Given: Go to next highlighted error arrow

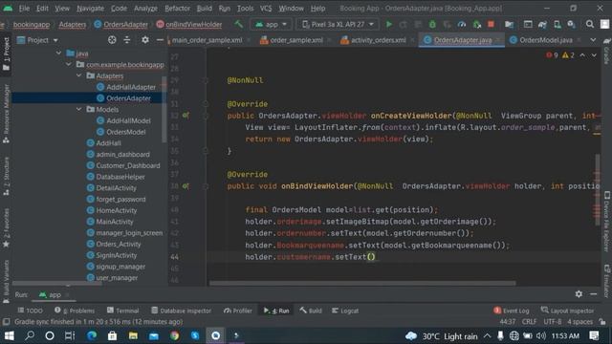Looking at the screenshot, I should 594,55.
